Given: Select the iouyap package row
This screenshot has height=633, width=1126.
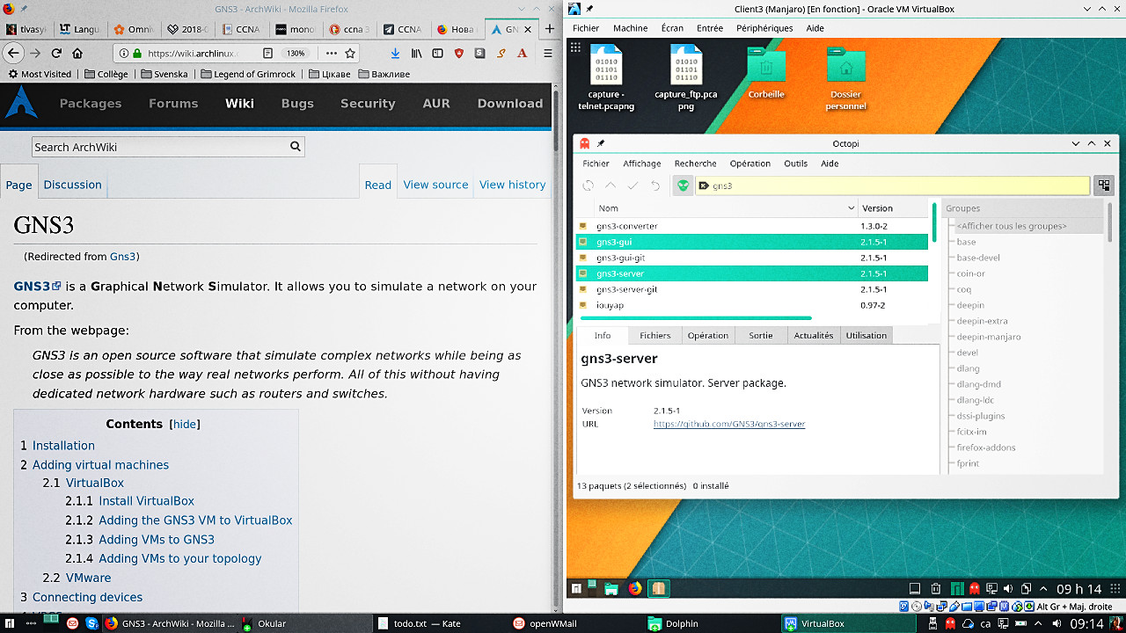Looking at the screenshot, I should click(752, 305).
